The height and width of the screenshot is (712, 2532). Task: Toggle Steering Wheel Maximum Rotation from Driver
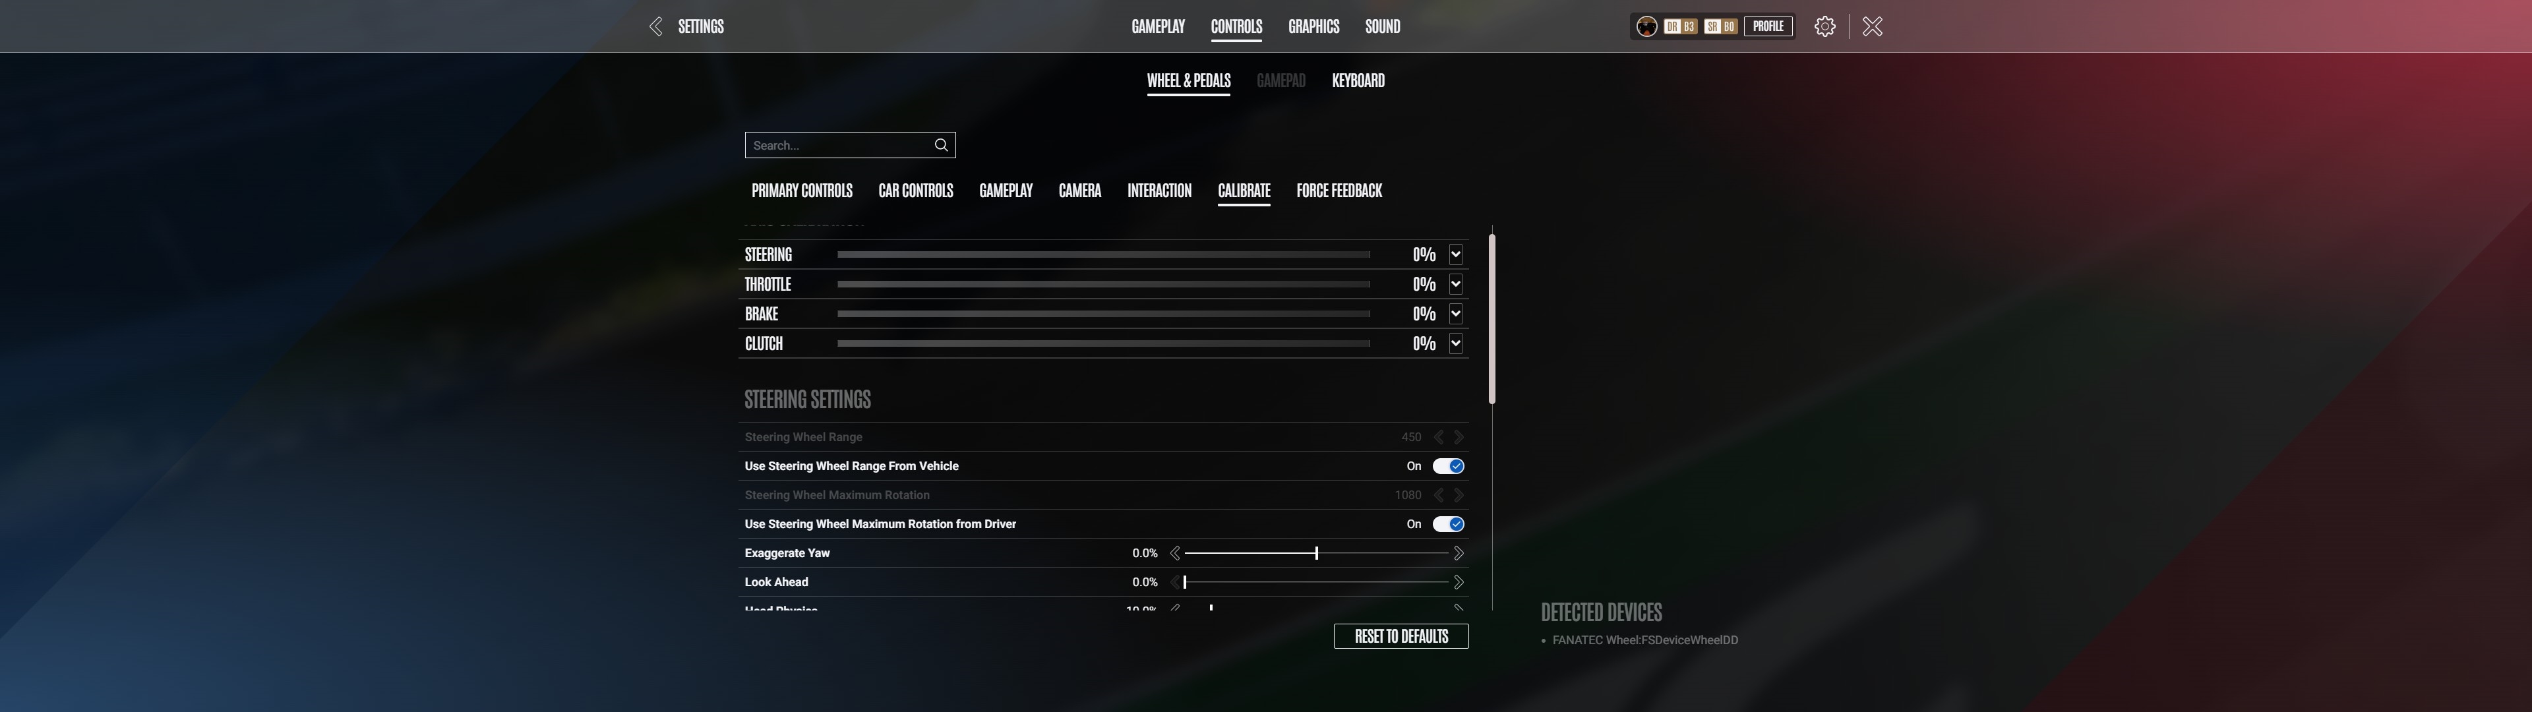tap(1448, 524)
